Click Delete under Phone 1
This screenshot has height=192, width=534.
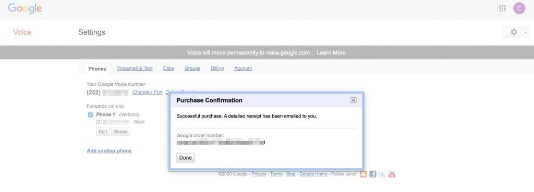coord(120,132)
